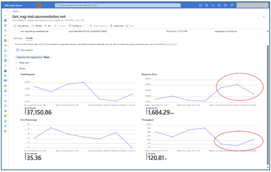
Task: Open Dashboard from the sidebar
Action: (5, 25)
